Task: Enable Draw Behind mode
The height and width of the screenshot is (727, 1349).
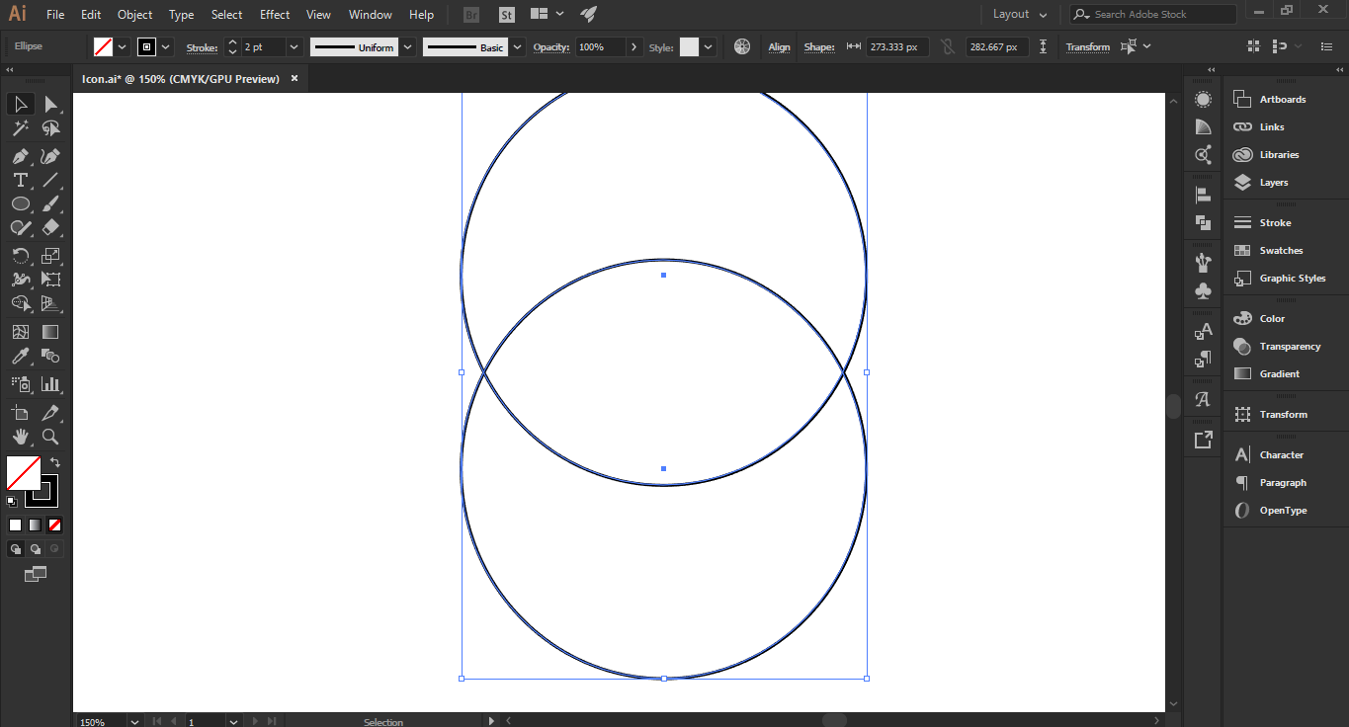Action: coord(36,548)
